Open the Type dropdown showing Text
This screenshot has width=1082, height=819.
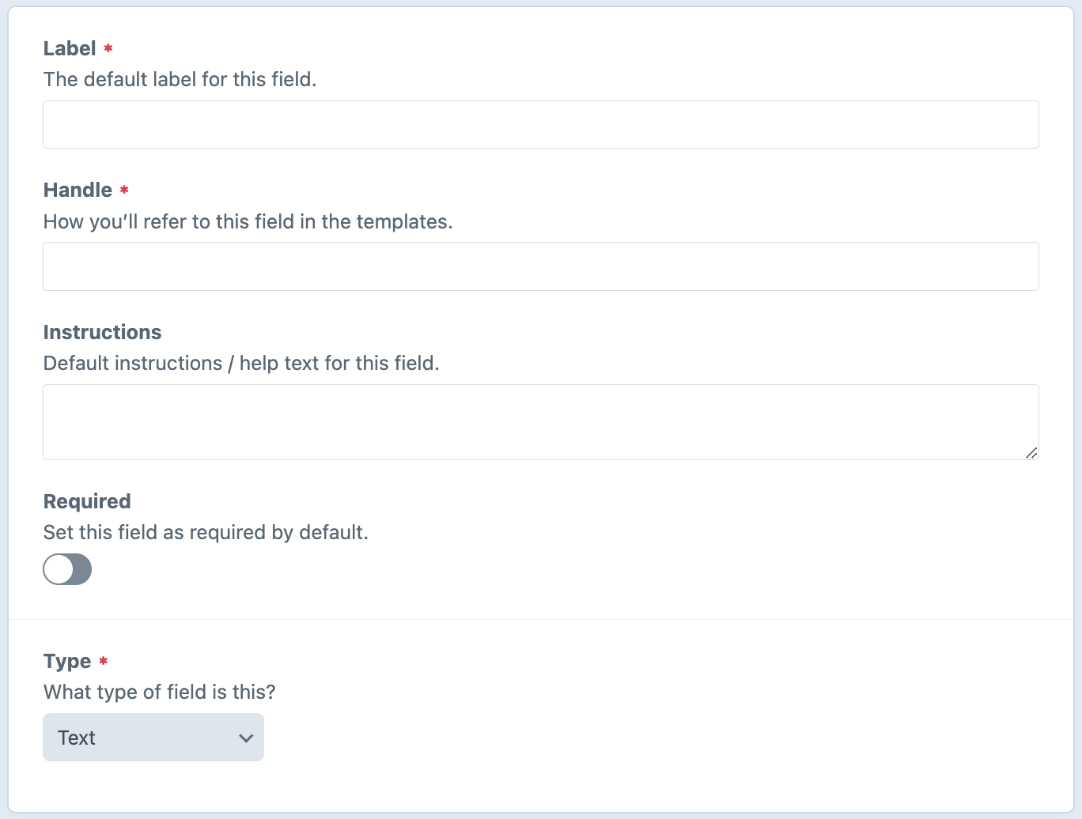[x=153, y=737]
